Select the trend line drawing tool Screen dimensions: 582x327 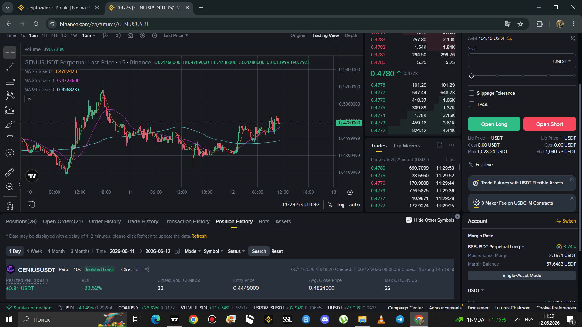10,67
